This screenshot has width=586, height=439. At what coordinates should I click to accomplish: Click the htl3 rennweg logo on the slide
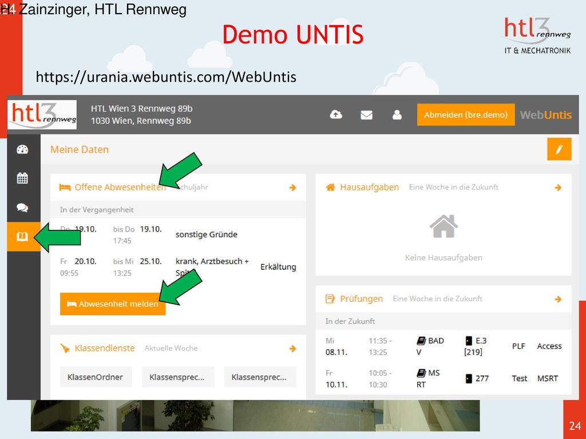537,36
